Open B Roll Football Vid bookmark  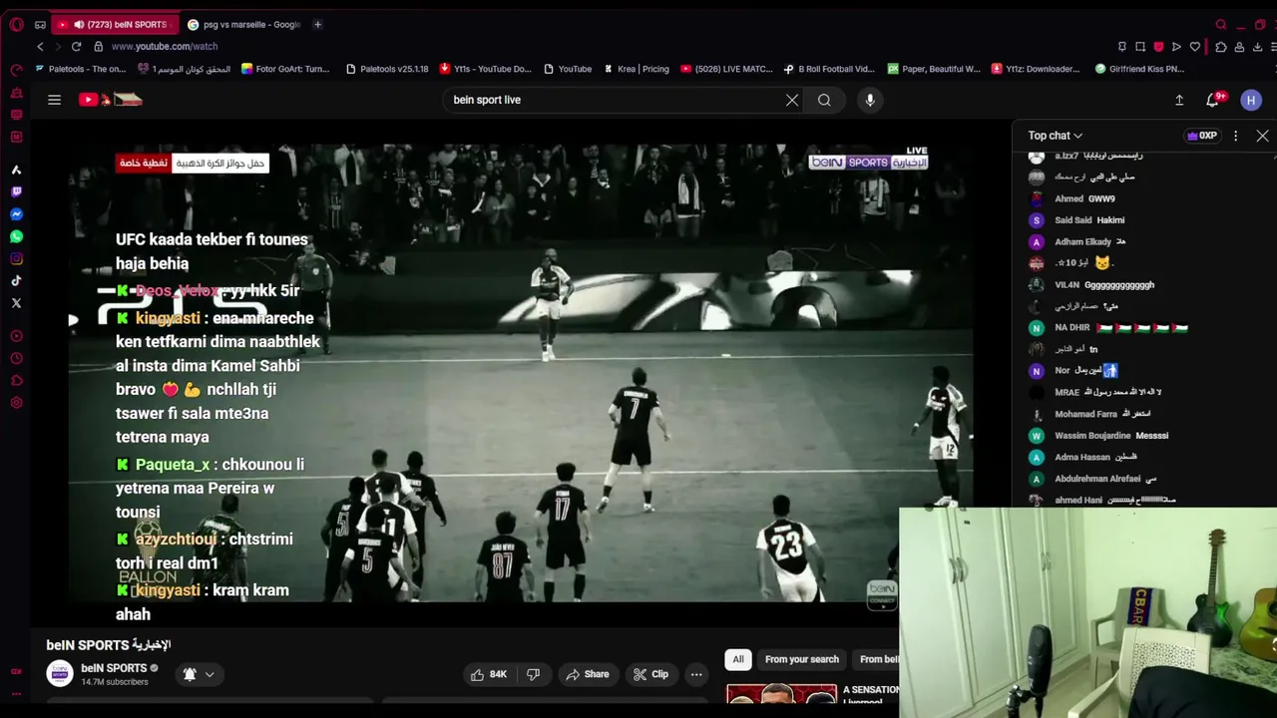coord(828,69)
